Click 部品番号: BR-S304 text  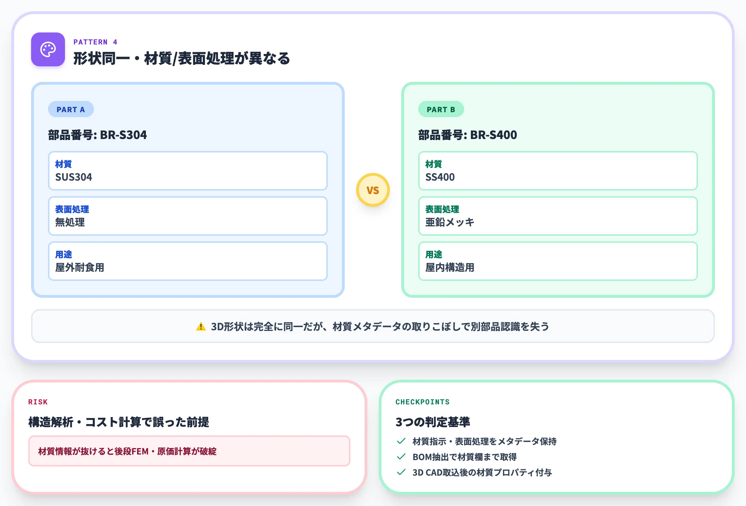coord(97,135)
